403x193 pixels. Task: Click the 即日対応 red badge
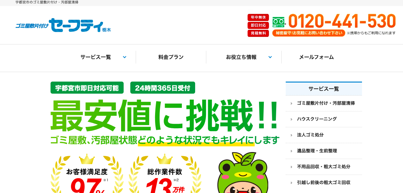click(258, 25)
